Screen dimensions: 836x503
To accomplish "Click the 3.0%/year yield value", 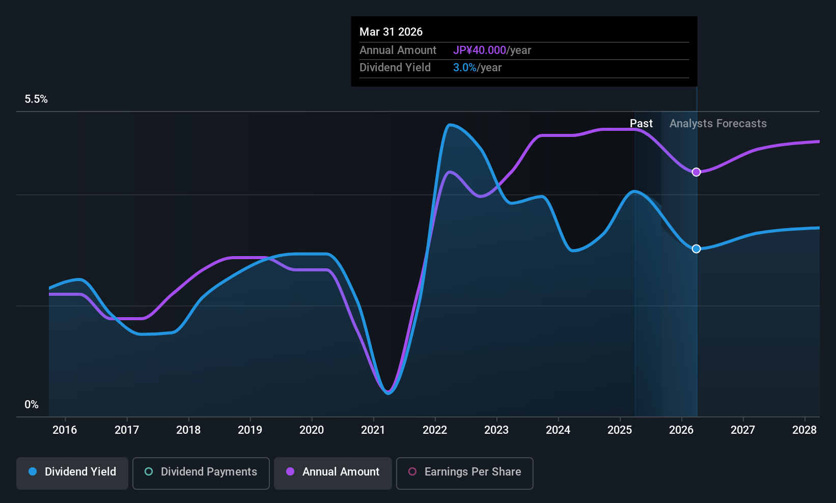I will coord(477,68).
